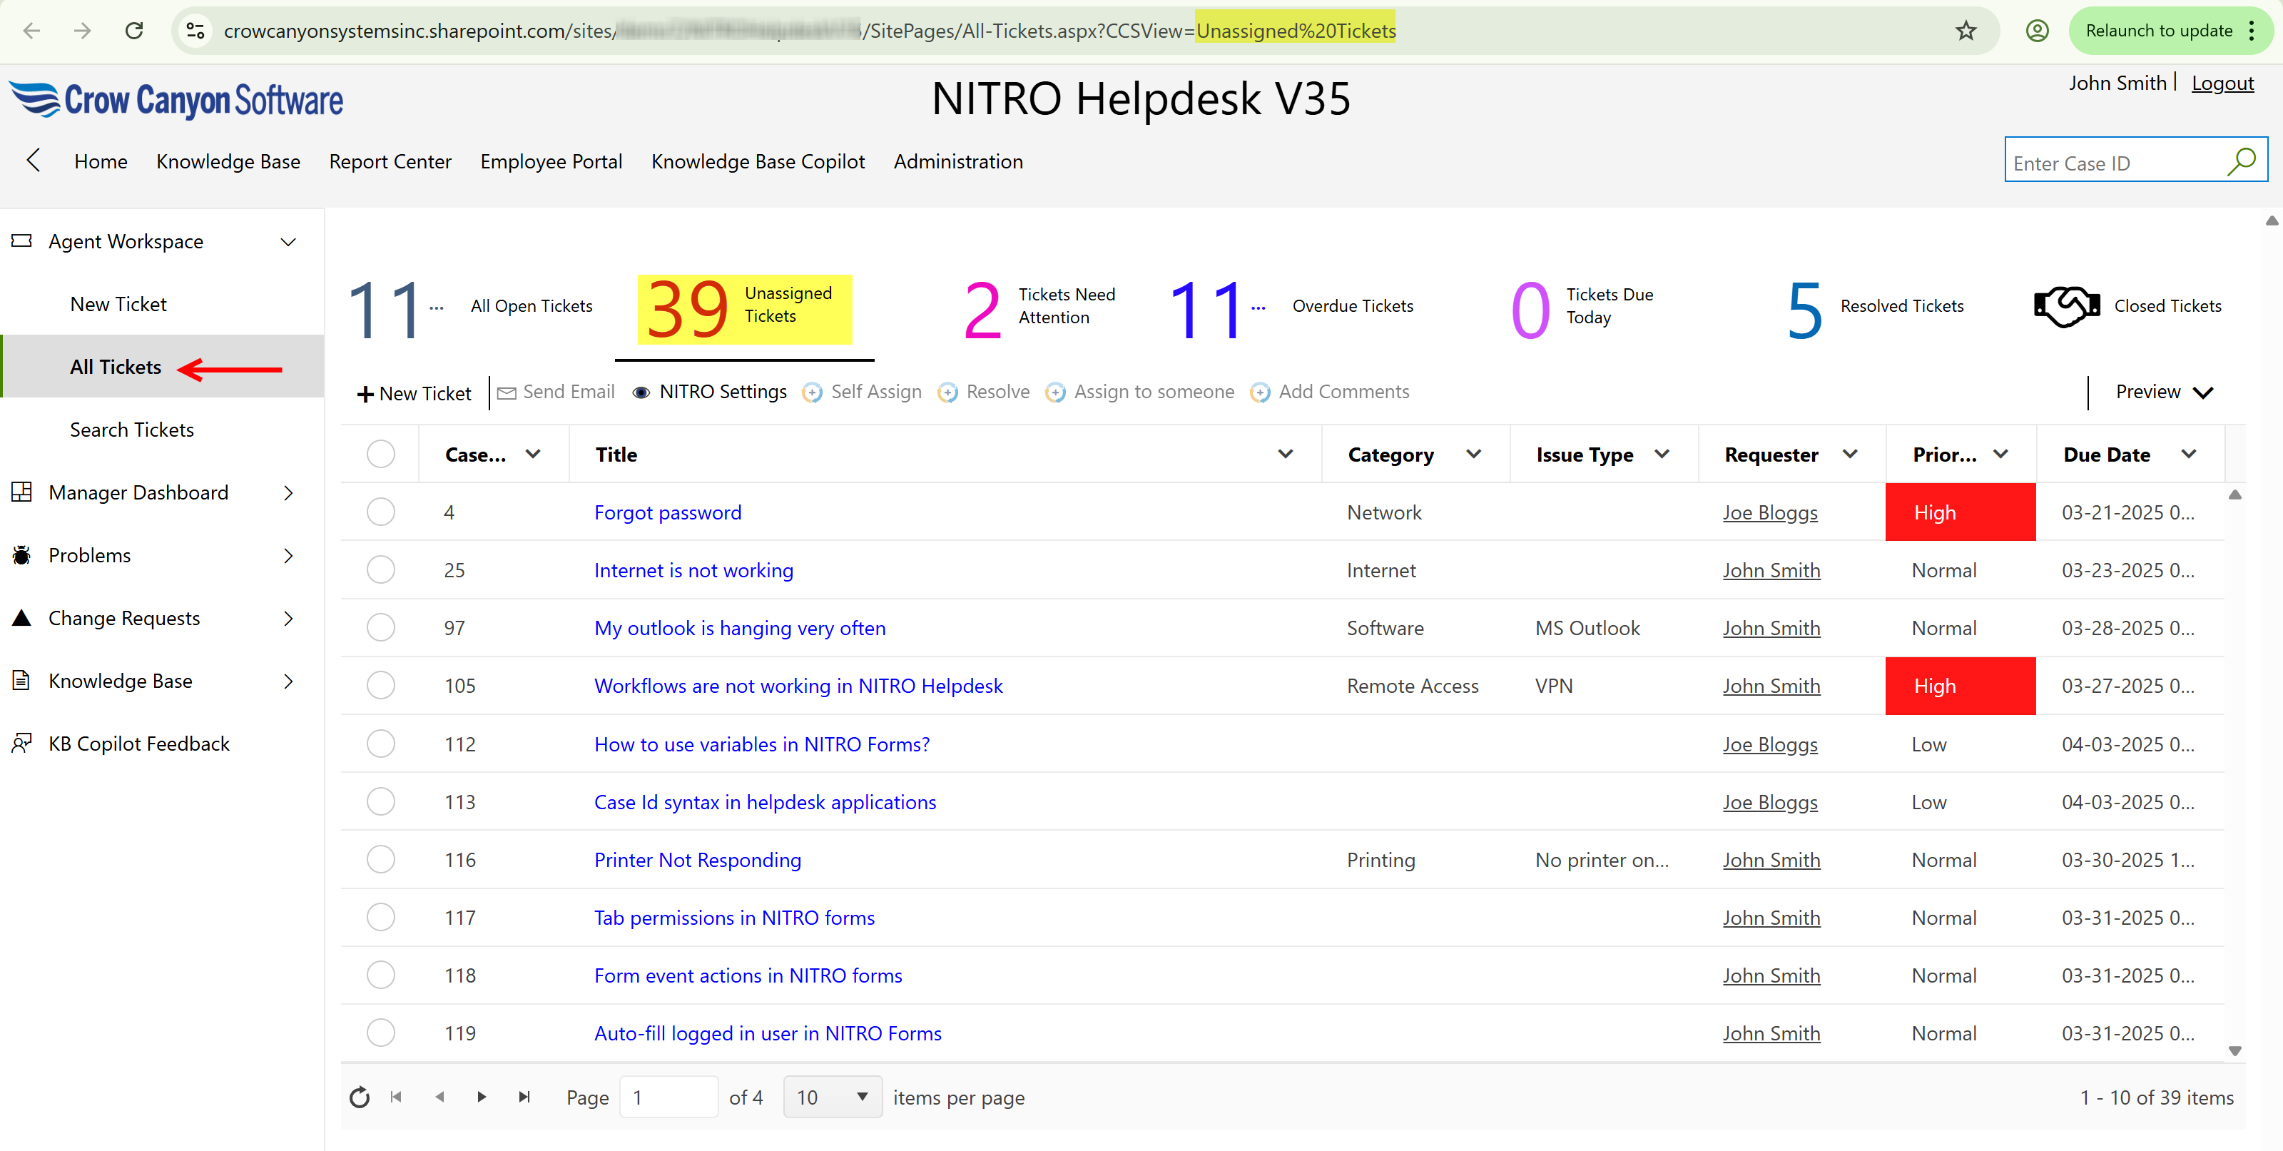Click the Closed Tickets handshake icon

pyautogui.click(x=2068, y=305)
